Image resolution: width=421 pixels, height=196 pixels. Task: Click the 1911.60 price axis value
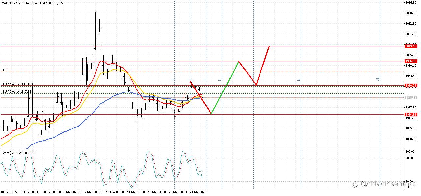click(x=411, y=118)
